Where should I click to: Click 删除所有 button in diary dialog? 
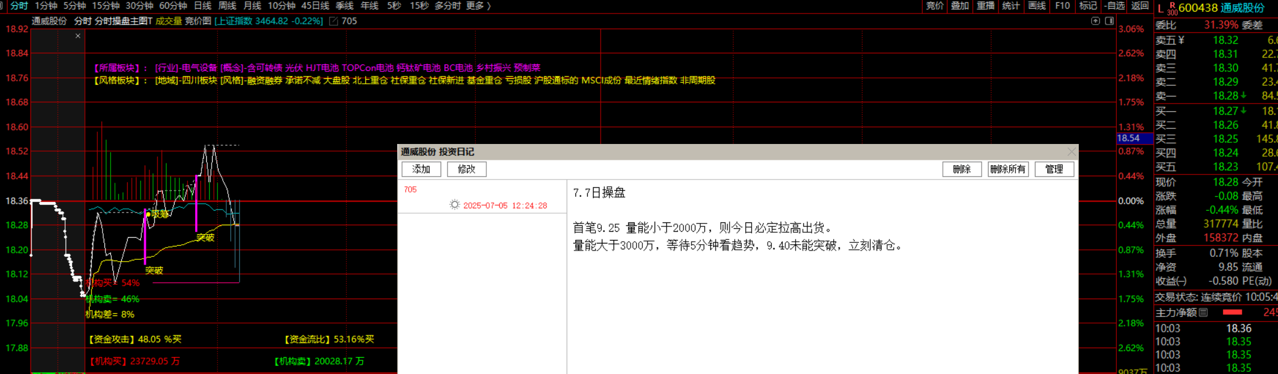coord(1008,169)
